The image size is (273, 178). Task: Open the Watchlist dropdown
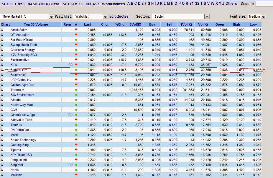91,16
